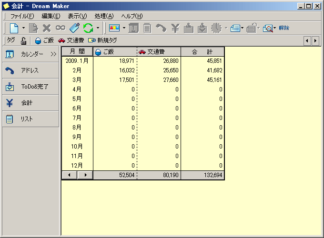Open the lock sheets dropdown arrow

click(x=259, y=28)
